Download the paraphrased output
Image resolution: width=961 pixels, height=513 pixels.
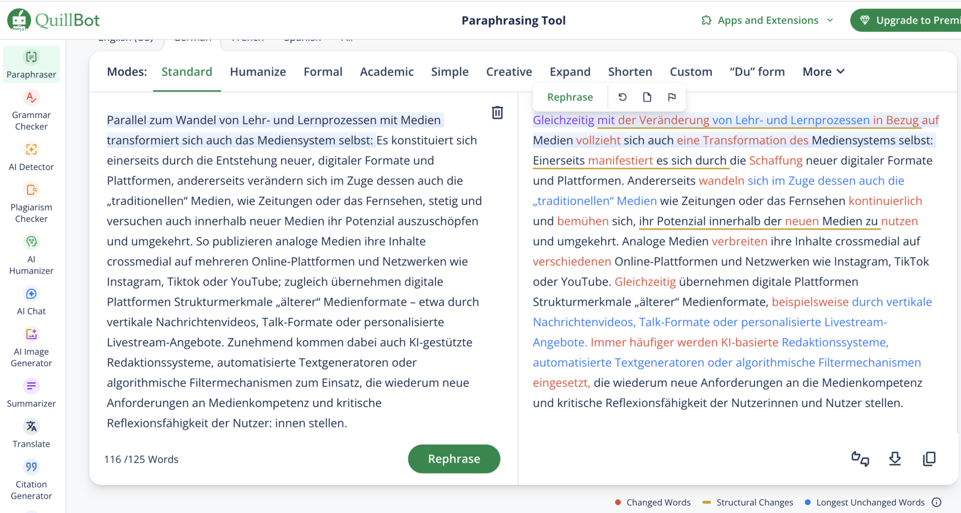coord(895,459)
